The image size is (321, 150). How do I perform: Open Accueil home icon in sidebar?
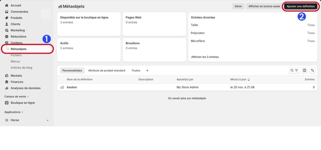[7, 6]
